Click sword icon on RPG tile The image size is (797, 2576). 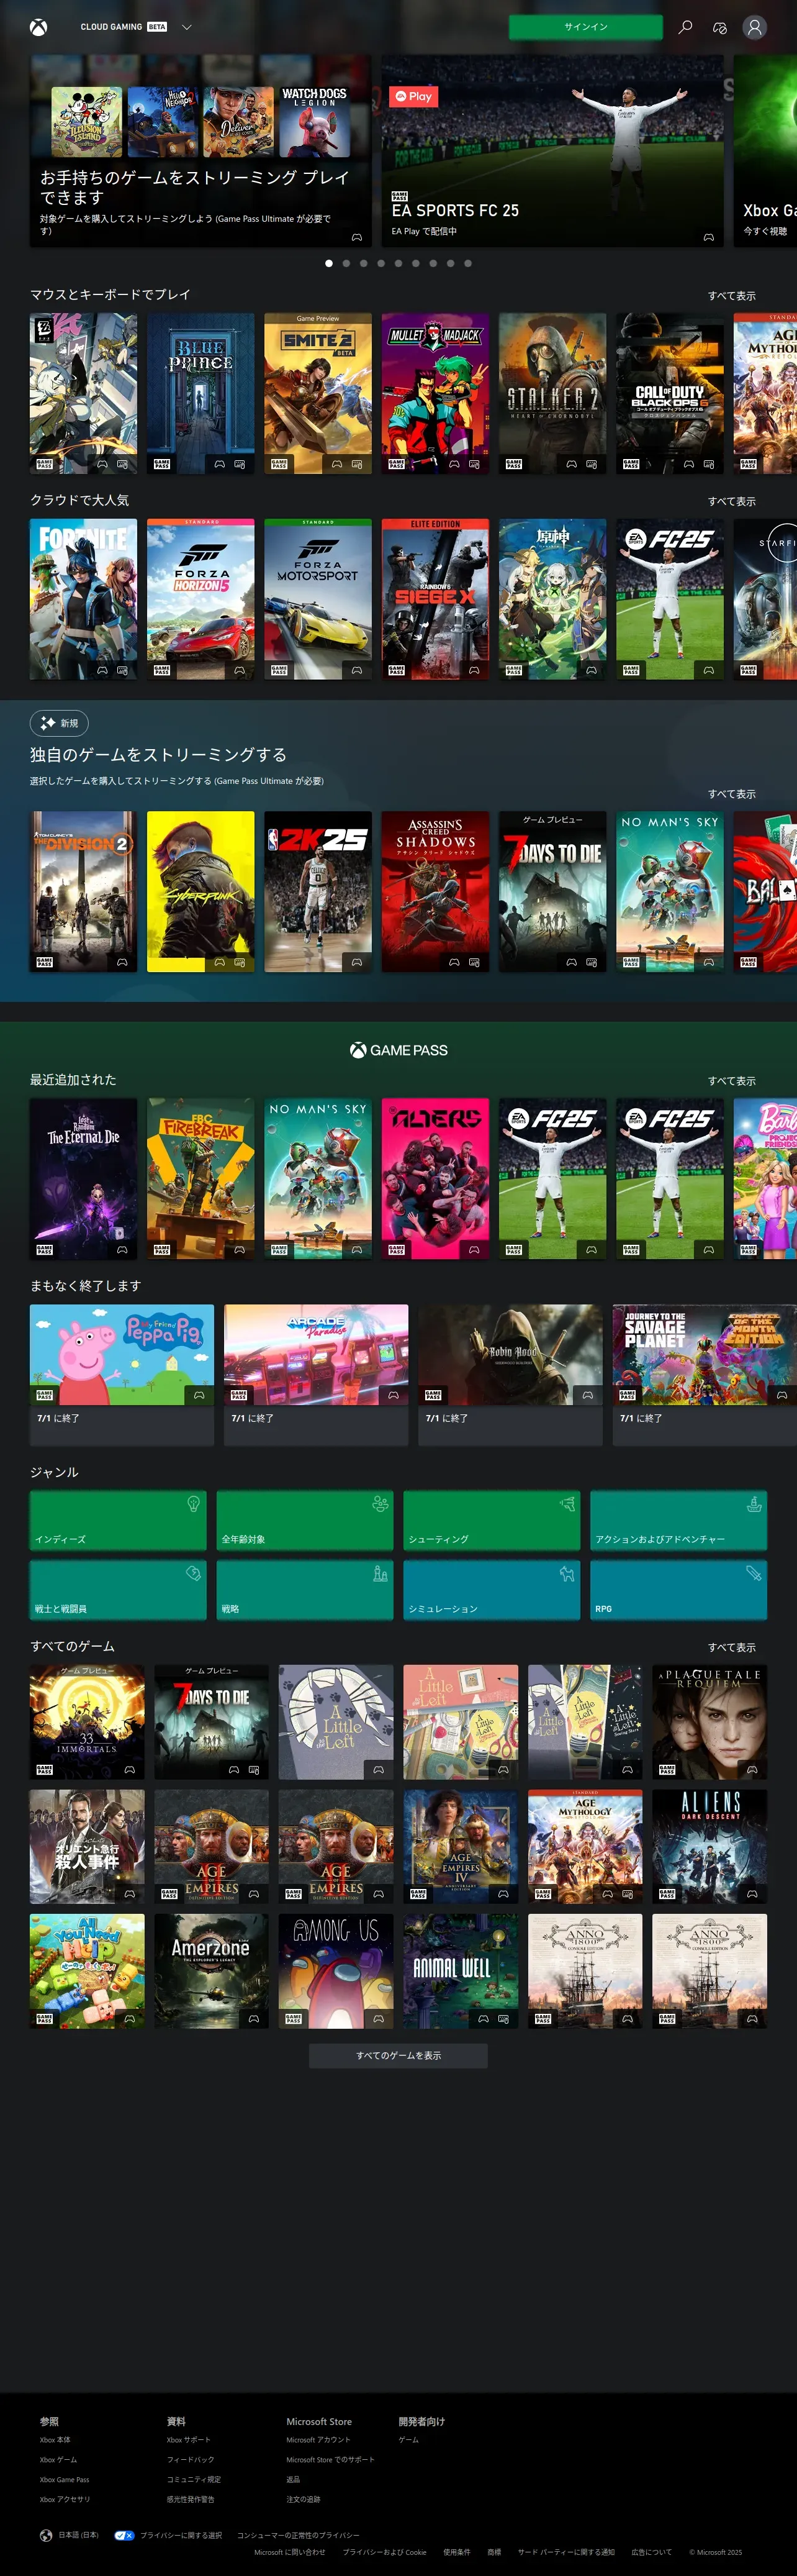[754, 1573]
